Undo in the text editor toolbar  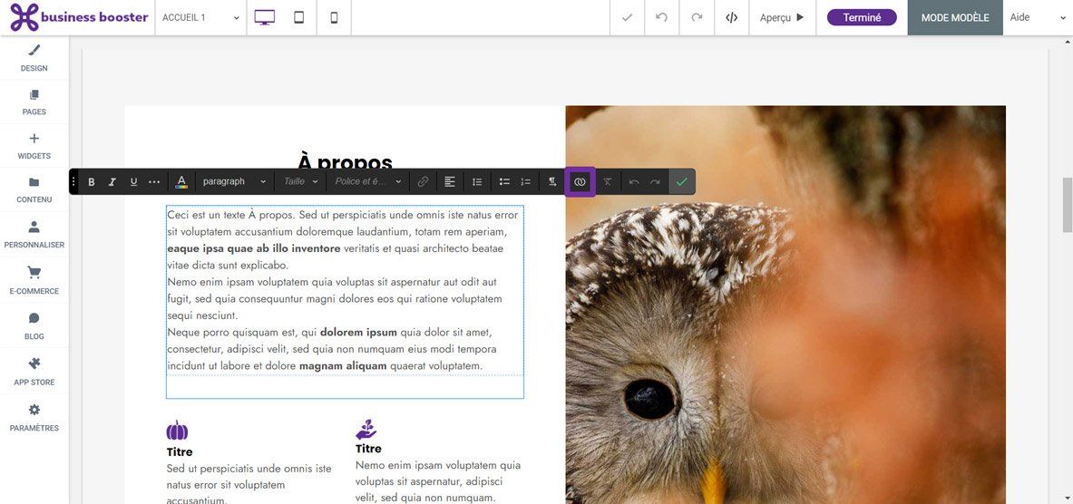[x=634, y=182]
